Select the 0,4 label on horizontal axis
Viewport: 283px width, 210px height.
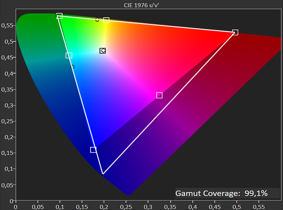click(192, 207)
